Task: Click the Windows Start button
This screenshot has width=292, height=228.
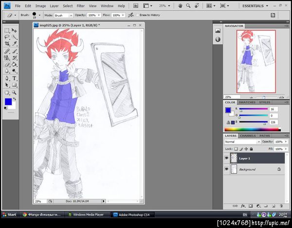Action: tap(10, 214)
